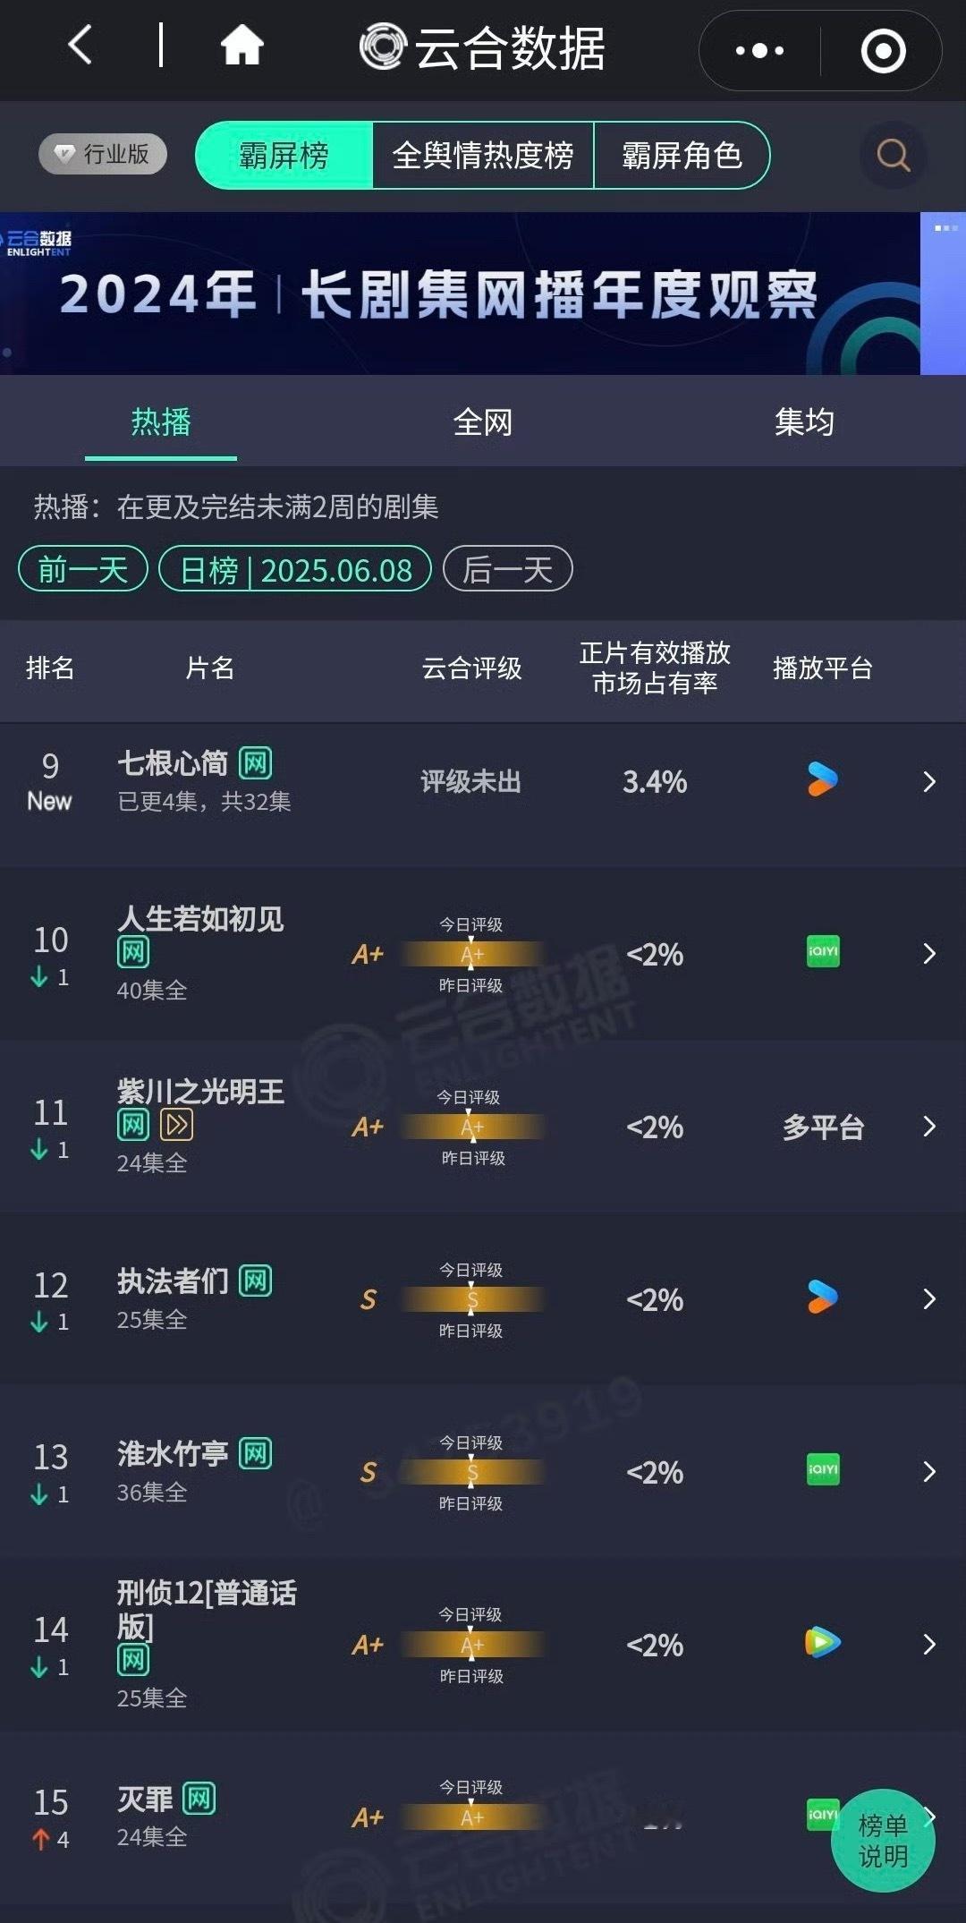Screen dimensions: 966x1923
Task: Tap the circular close-target icon
Action: tap(883, 51)
